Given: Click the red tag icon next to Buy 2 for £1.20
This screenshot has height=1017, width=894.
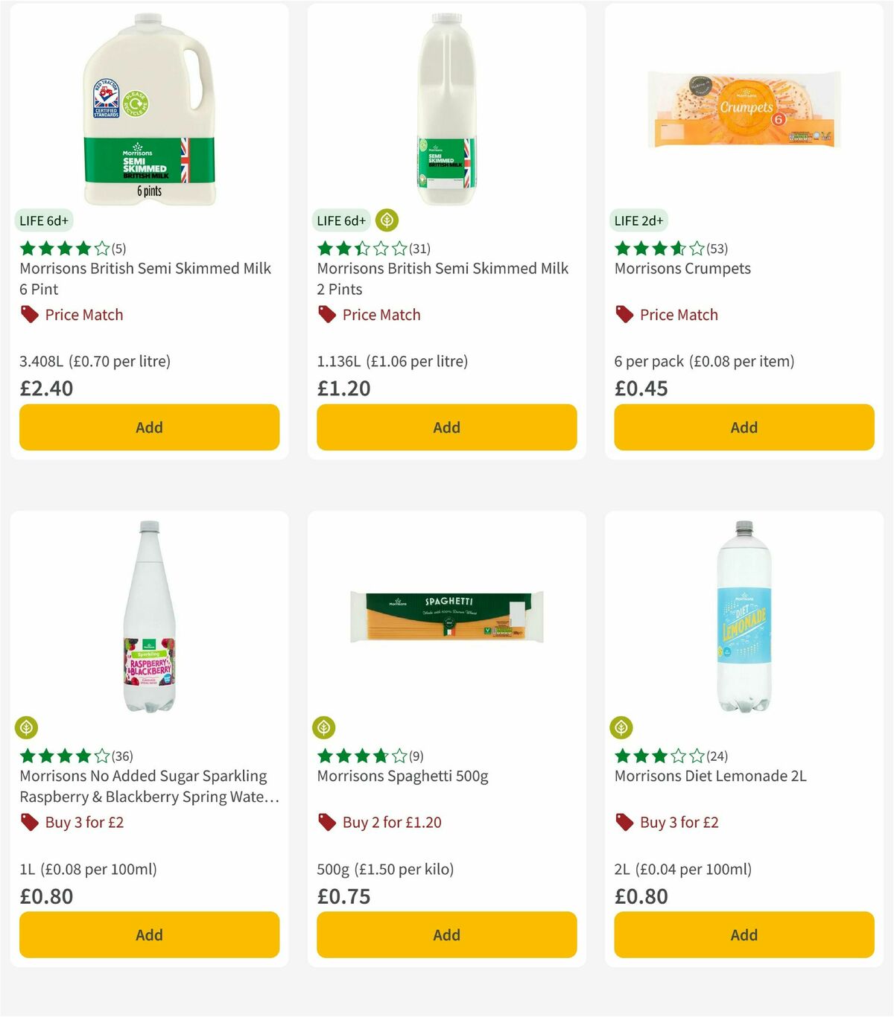Looking at the screenshot, I should tap(326, 822).
